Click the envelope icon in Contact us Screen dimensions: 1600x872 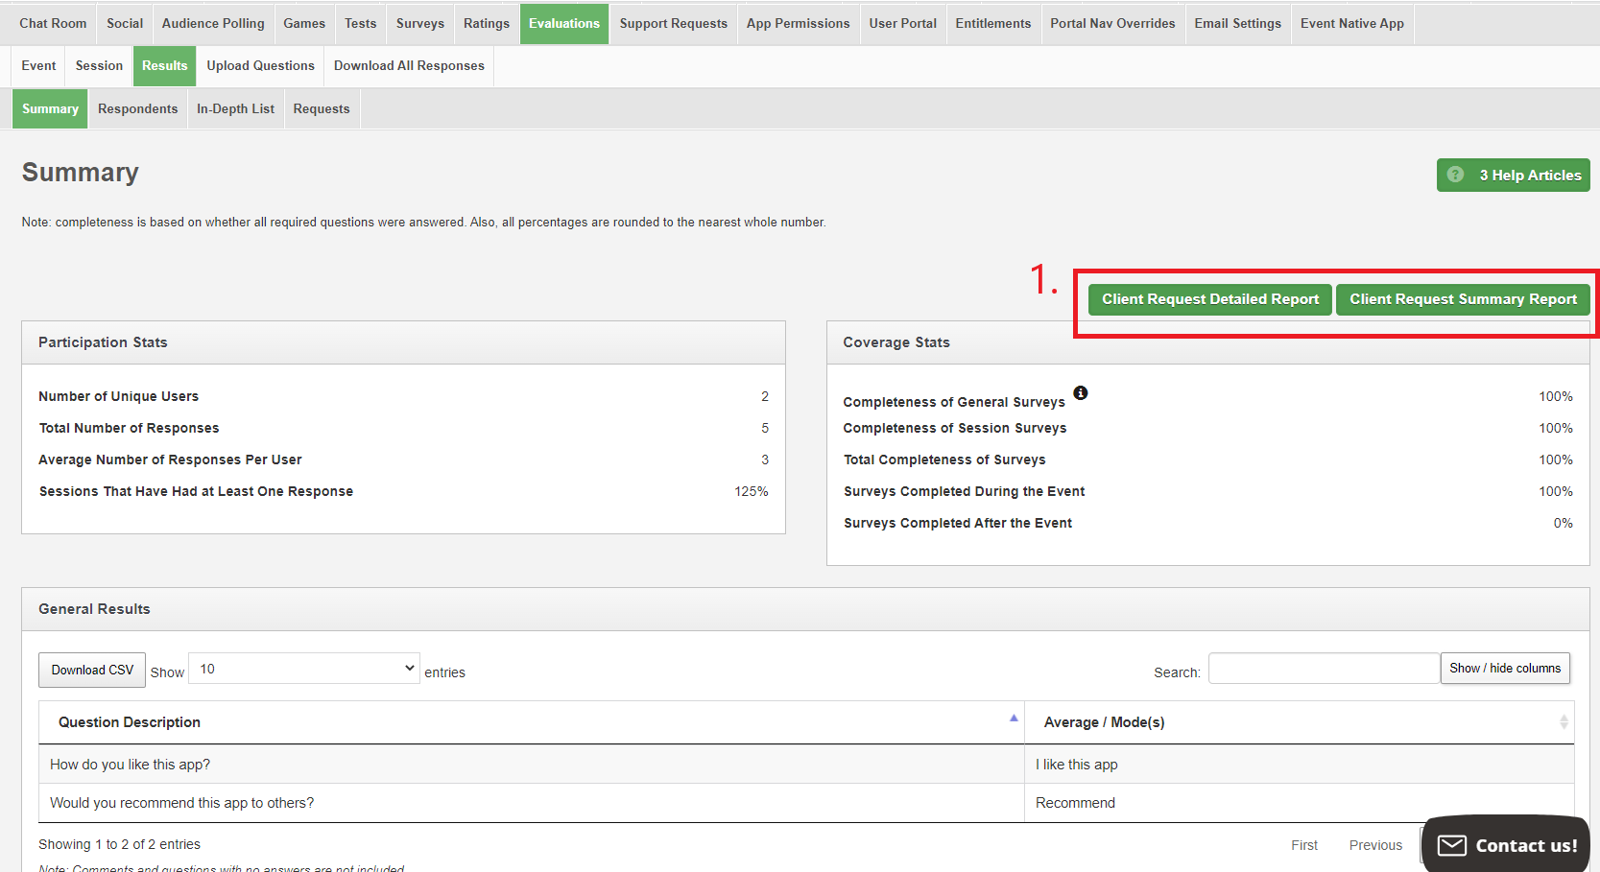[x=1451, y=845]
